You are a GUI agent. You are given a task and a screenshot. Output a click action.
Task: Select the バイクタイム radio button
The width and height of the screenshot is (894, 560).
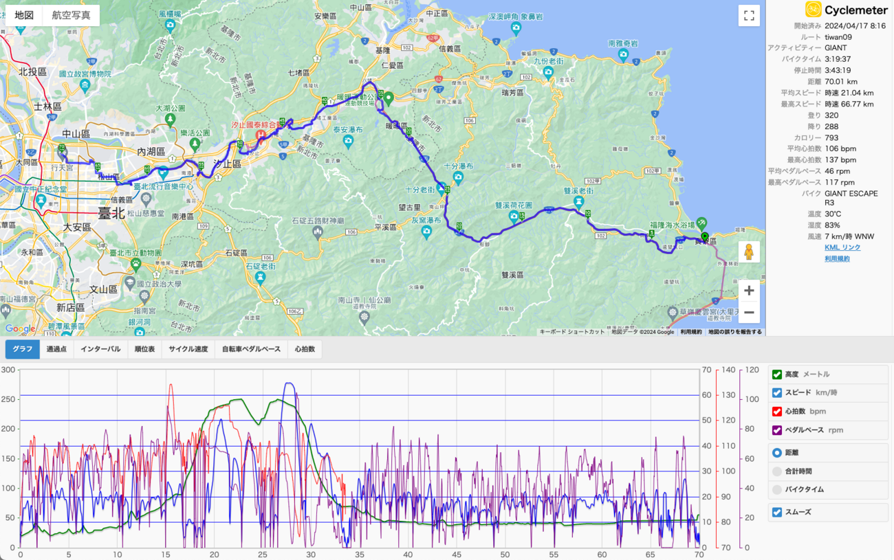click(x=777, y=490)
